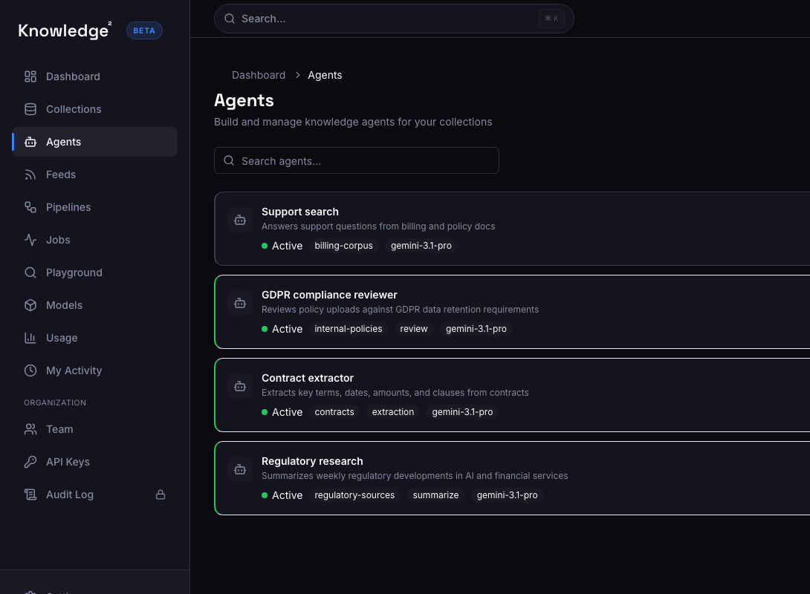The height and width of the screenshot is (594, 810).
Task: Open Dashboard via the grid icon
Action: 30,76
